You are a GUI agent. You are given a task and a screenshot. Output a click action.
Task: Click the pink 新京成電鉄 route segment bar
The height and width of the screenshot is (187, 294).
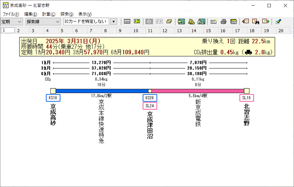(198, 91)
